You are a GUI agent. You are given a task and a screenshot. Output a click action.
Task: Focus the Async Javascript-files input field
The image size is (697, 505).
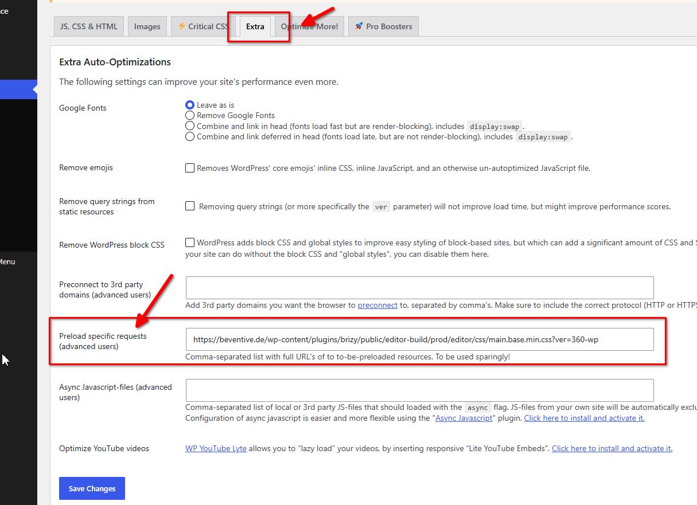click(x=419, y=390)
